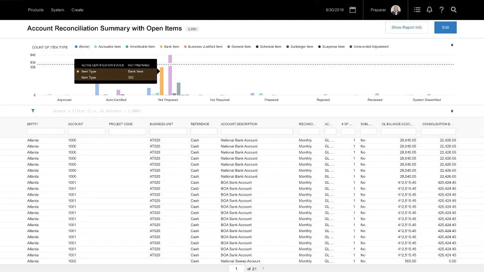The height and width of the screenshot is (272, 484).
Task: Open notifications bell
Action: click(x=429, y=9)
